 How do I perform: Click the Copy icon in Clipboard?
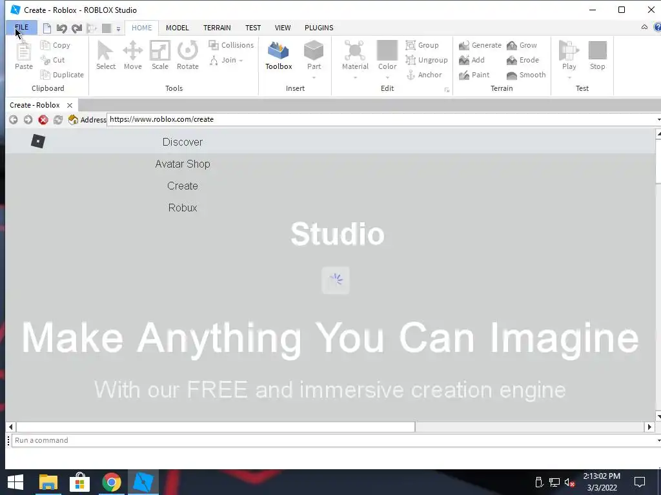tap(45, 45)
